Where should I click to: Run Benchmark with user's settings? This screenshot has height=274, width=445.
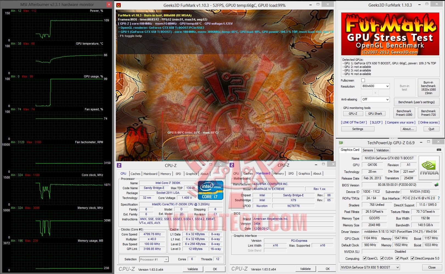coord(416,102)
